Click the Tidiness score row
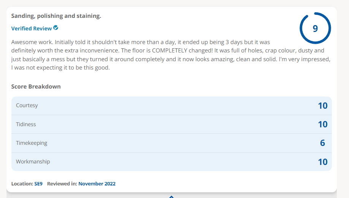349x198 pixels. [x=171, y=124]
